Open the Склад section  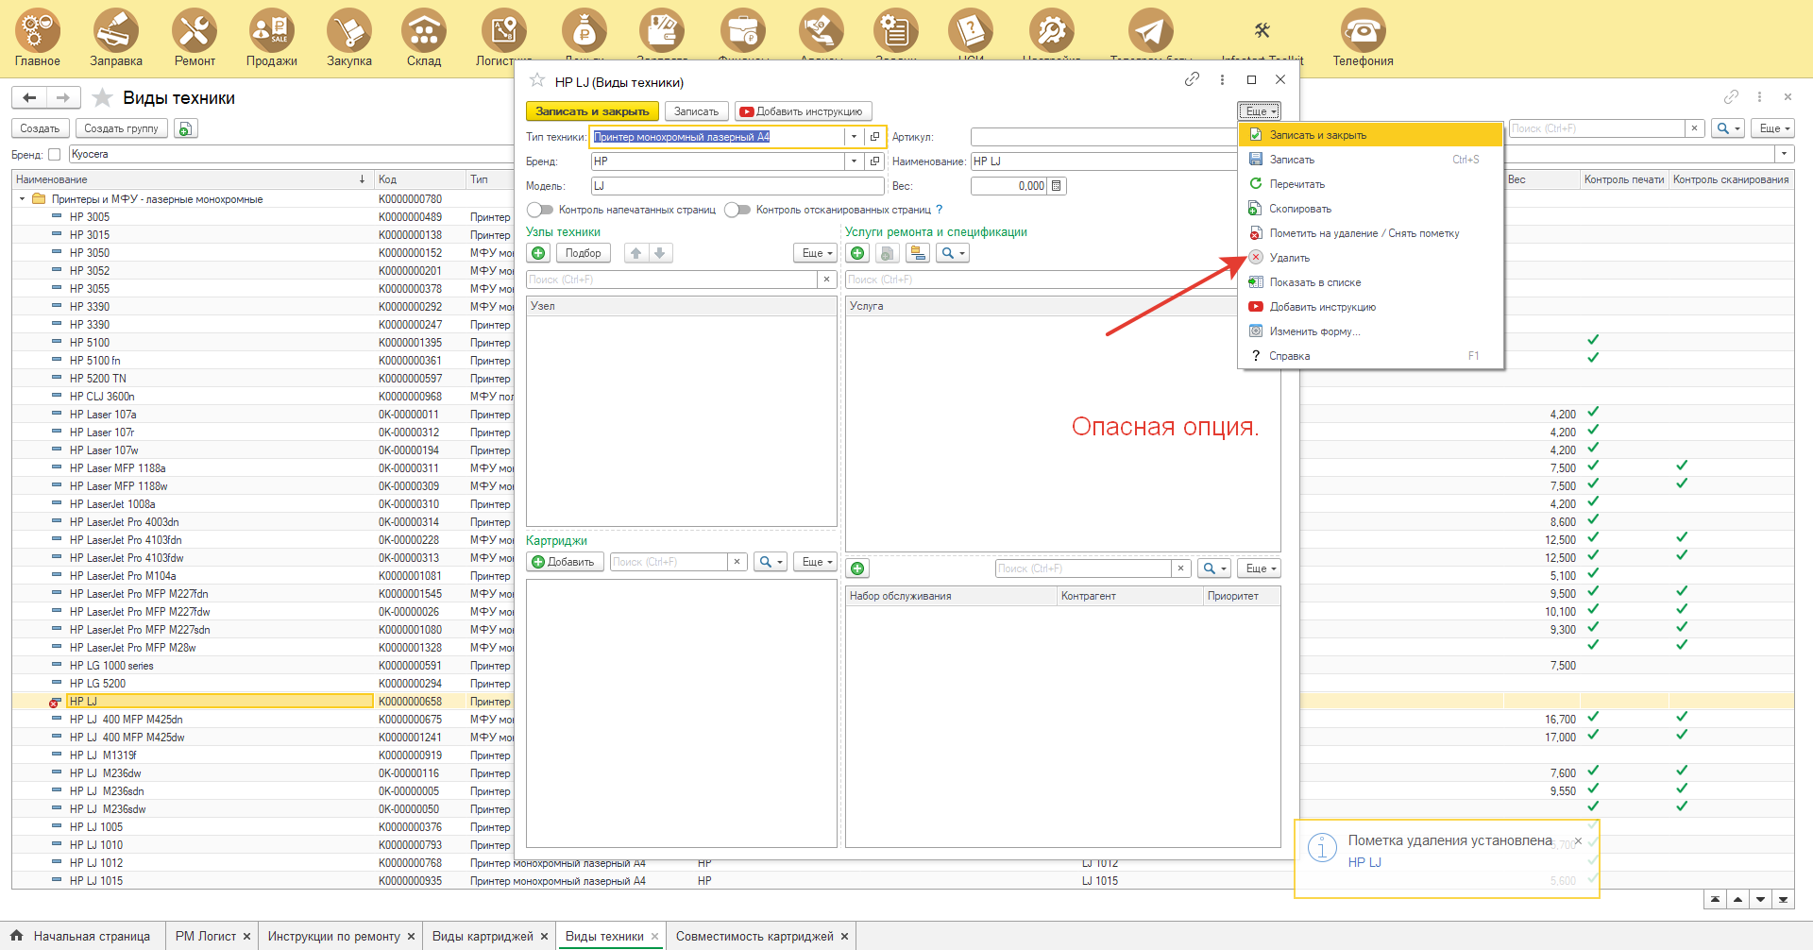tap(424, 38)
